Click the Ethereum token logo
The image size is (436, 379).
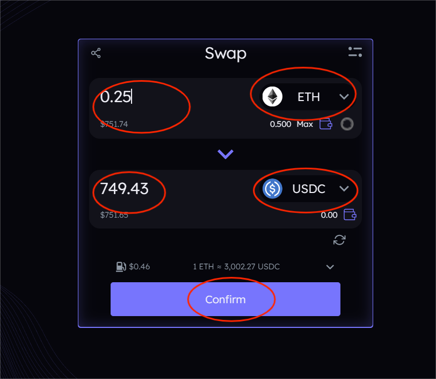(x=273, y=97)
